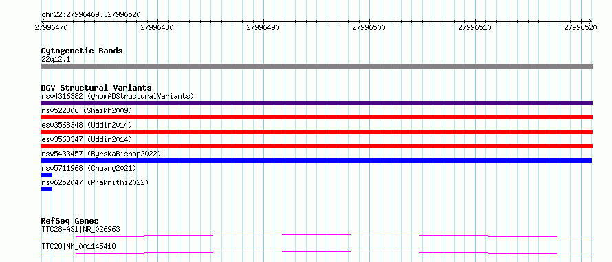Select the 22q12.1 band label
This screenshot has width=612, height=262.
(56, 60)
